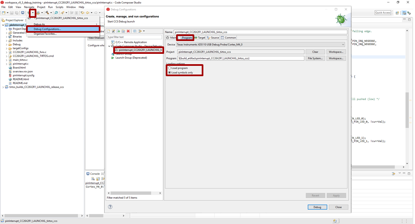Viewport: 415px width, 224px height.
Task: Open the Device dropdown list
Action: click(x=343, y=44)
